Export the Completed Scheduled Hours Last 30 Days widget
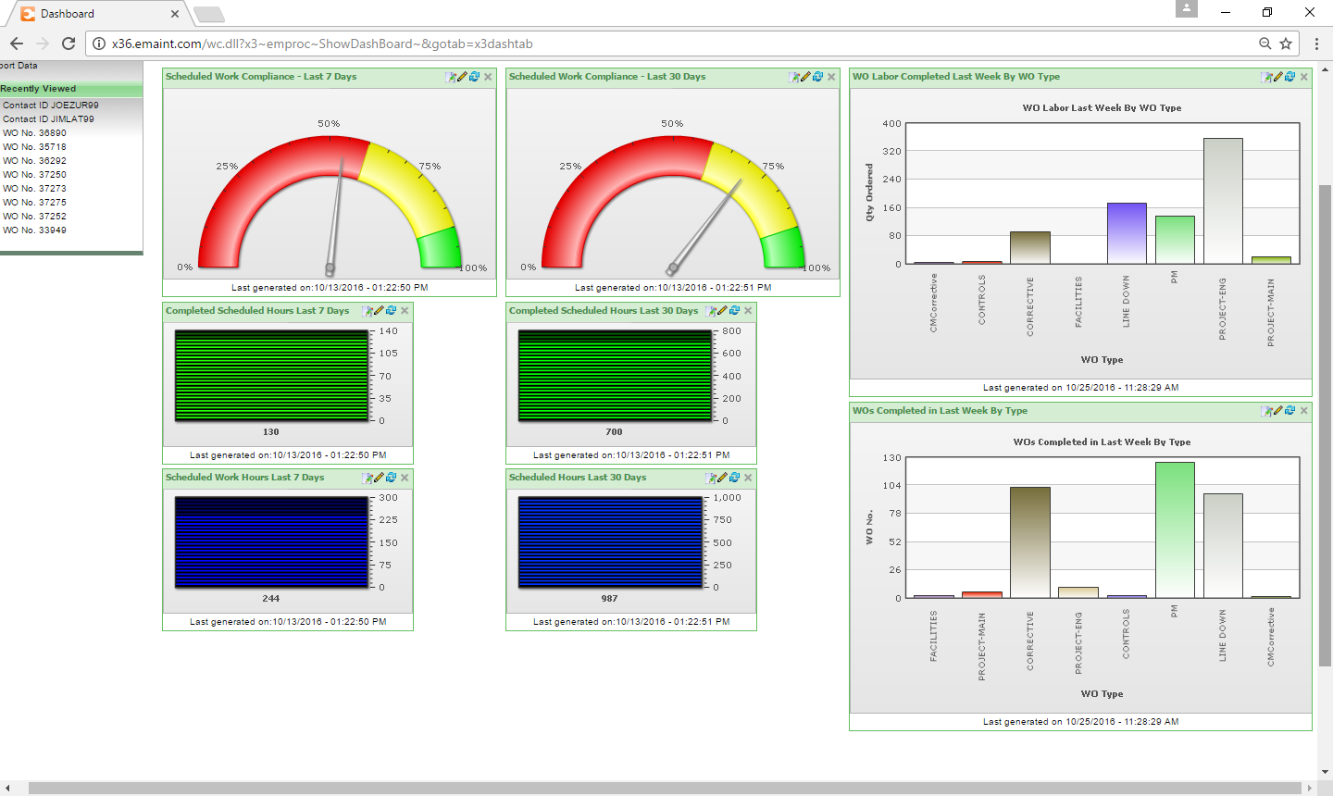This screenshot has height=796, width=1333. (711, 311)
